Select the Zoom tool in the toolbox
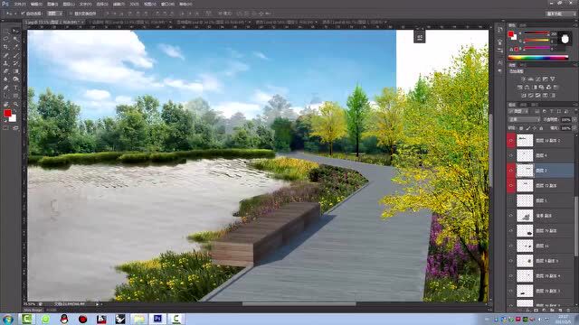The image size is (579, 325). click(x=15, y=104)
